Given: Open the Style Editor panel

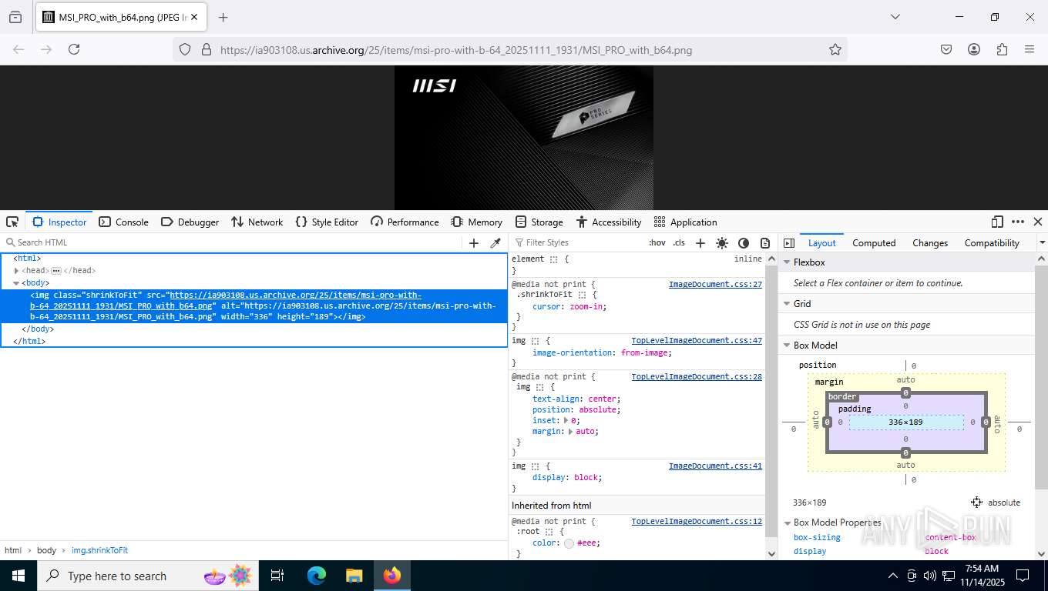Looking at the screenshot, I should click(327, 222).
